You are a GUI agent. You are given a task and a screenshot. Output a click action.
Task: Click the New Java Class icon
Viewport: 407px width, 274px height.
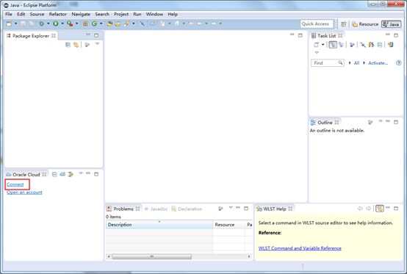[x=95, y=24]
